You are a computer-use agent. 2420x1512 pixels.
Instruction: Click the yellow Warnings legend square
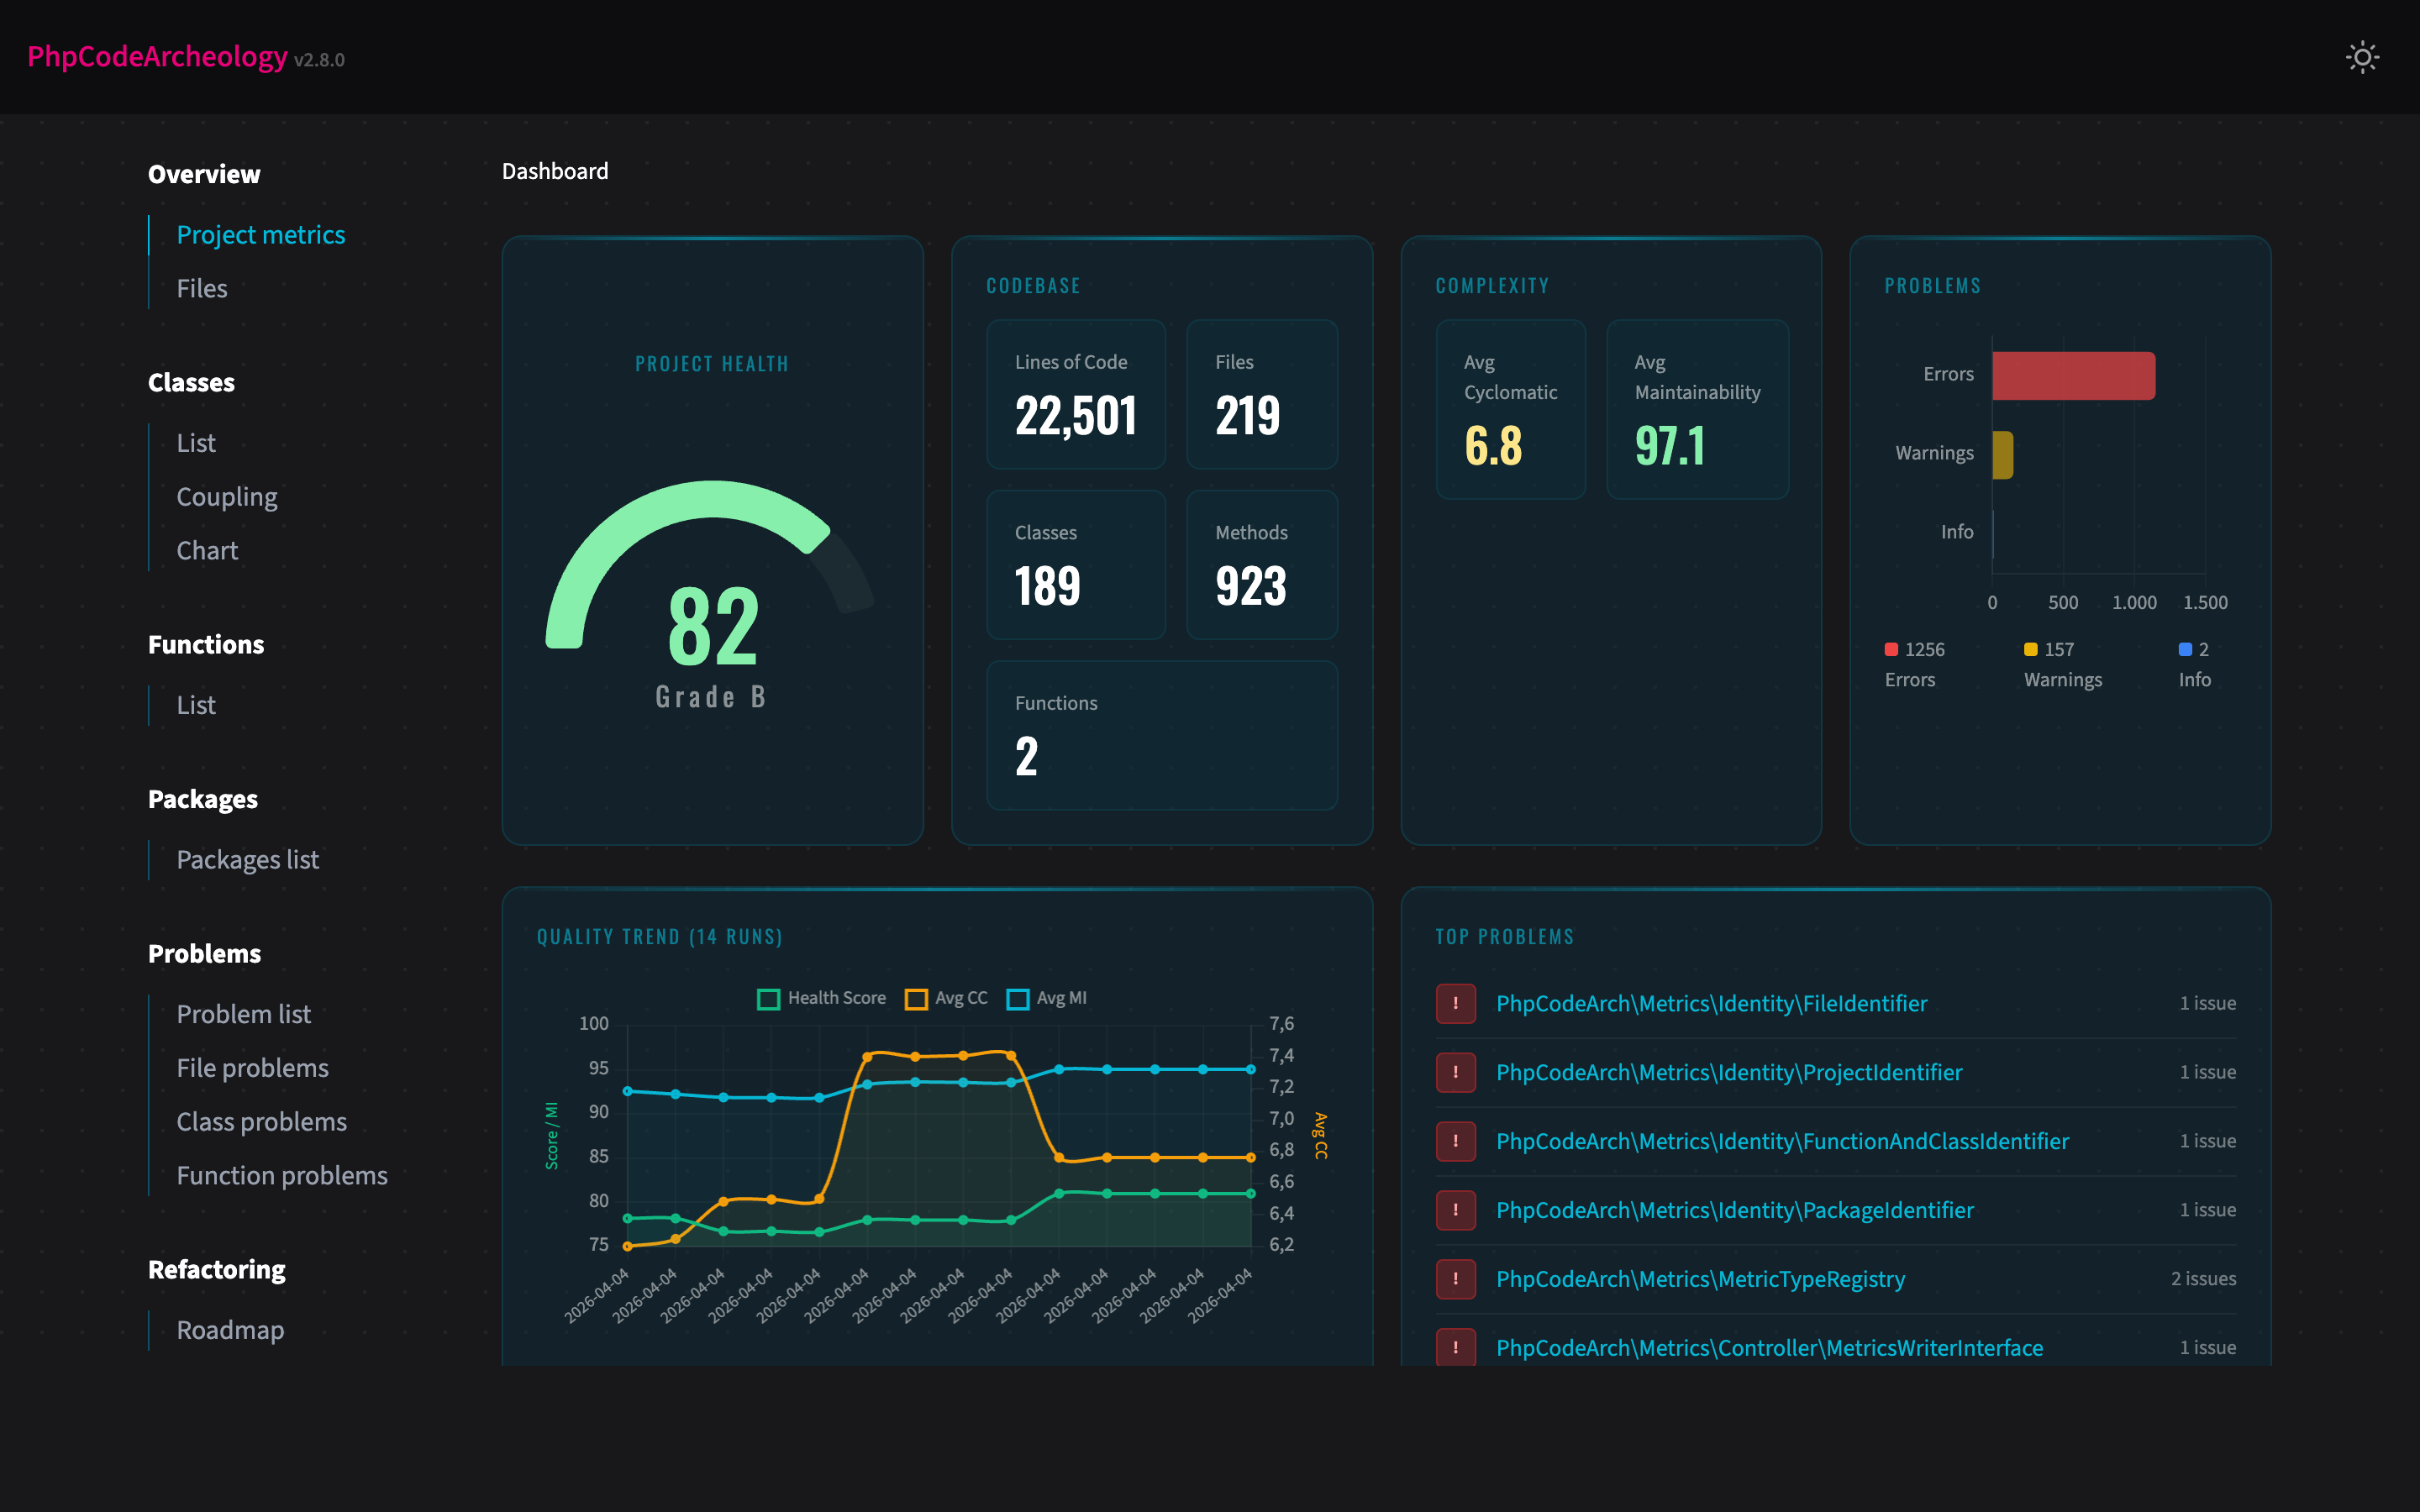pos(2030,648)
